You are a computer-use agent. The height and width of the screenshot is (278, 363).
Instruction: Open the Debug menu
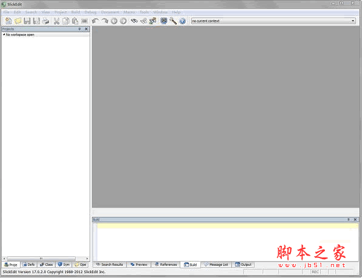tap(90, 12)
